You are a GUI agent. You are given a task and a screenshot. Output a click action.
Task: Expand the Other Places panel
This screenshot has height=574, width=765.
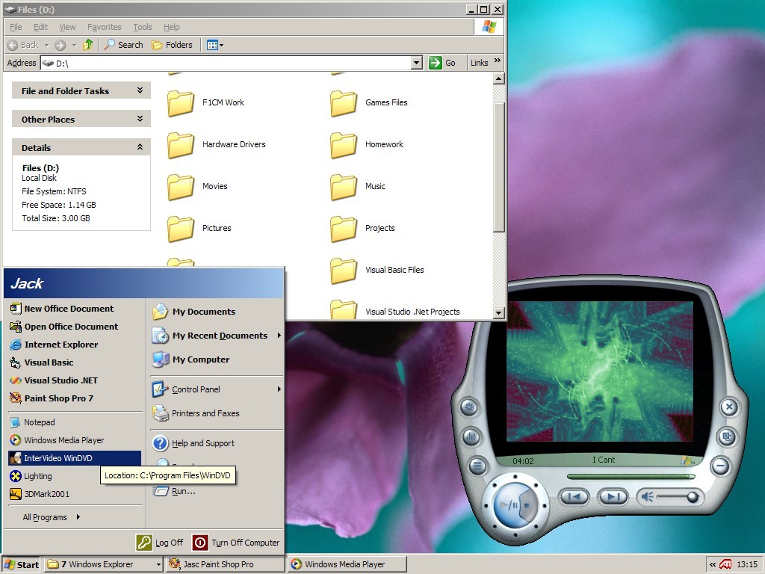(x=81, y=119)
